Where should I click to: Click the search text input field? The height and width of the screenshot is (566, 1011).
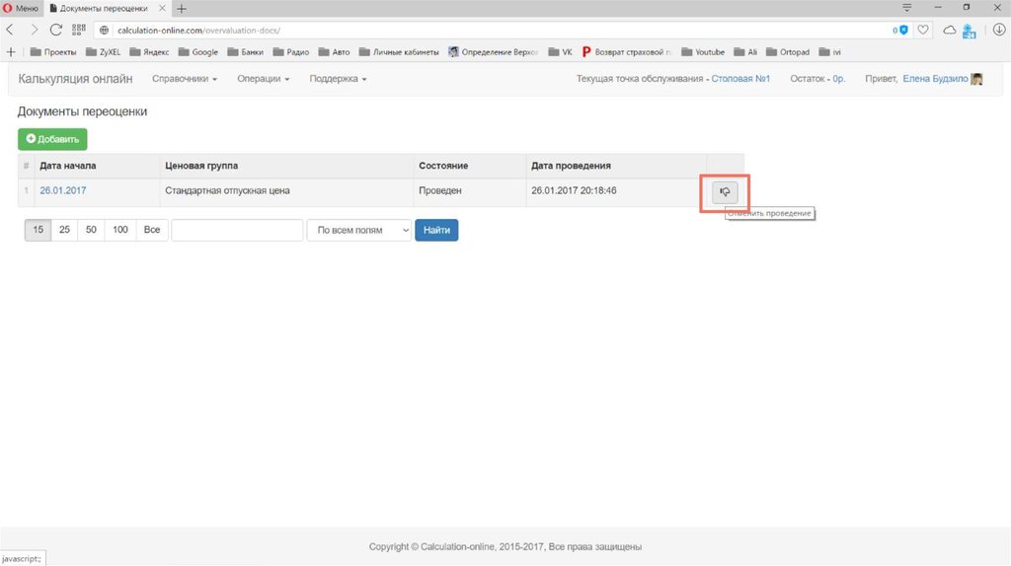[237, 230]
